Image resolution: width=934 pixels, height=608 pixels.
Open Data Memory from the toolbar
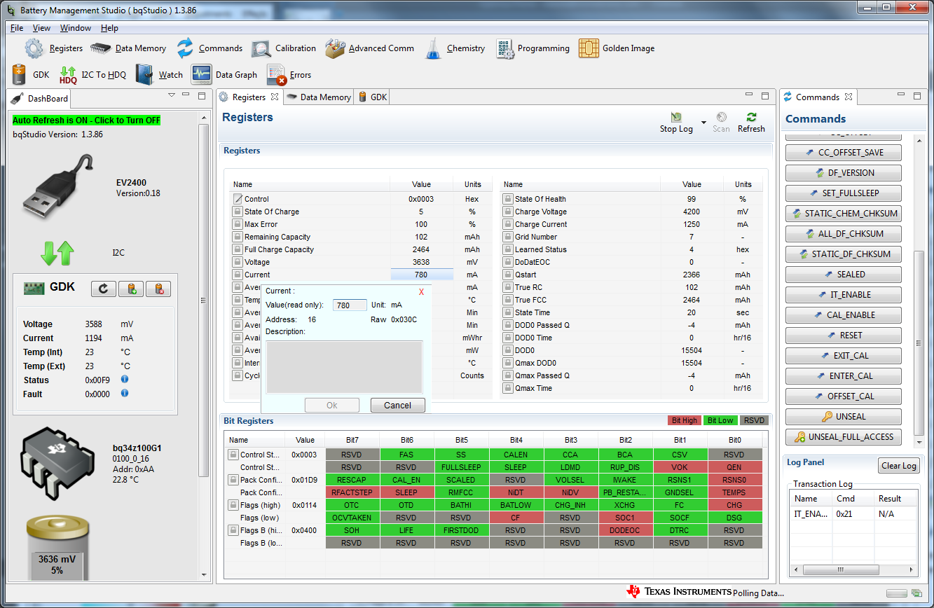click(101, 48)
